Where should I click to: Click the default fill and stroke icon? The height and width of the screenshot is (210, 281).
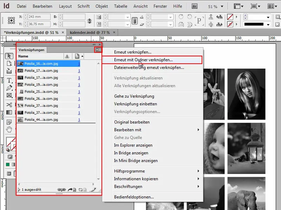point(8,150)
